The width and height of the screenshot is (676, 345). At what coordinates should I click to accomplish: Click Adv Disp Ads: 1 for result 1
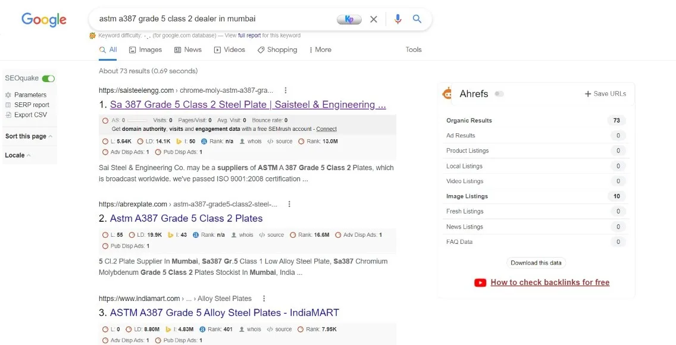[126, 152]
